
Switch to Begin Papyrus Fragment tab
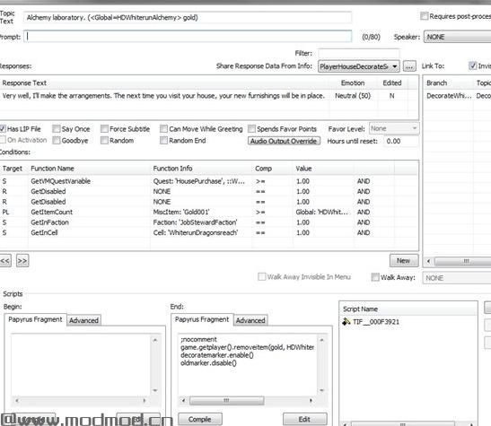pos(35,319)
